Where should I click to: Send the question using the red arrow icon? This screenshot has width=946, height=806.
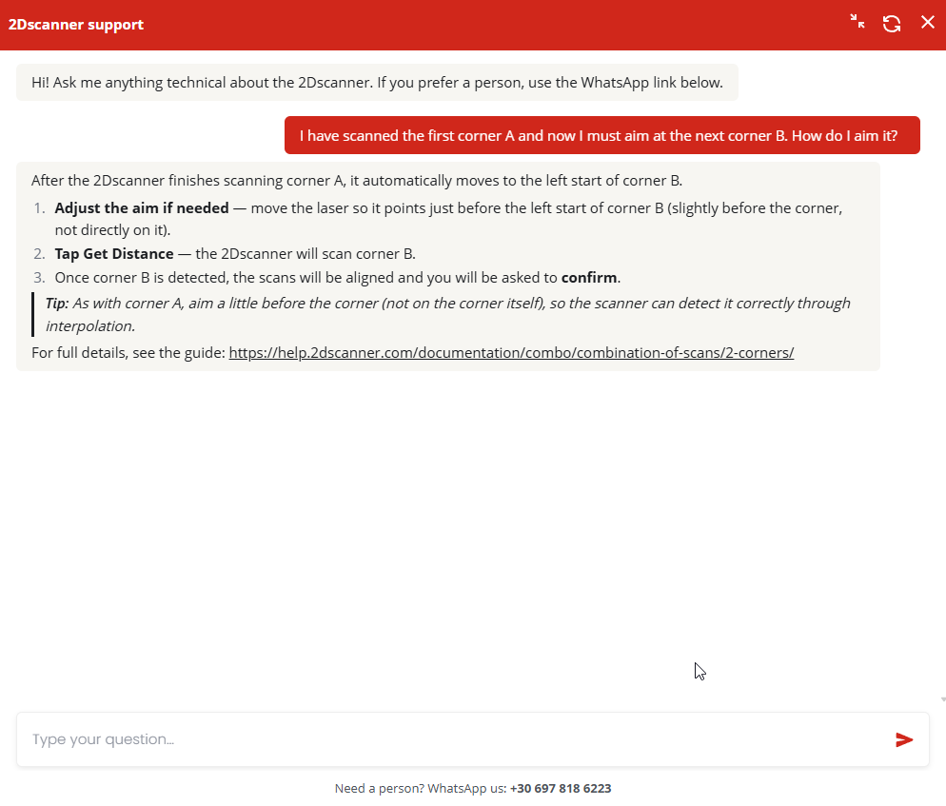904,739
